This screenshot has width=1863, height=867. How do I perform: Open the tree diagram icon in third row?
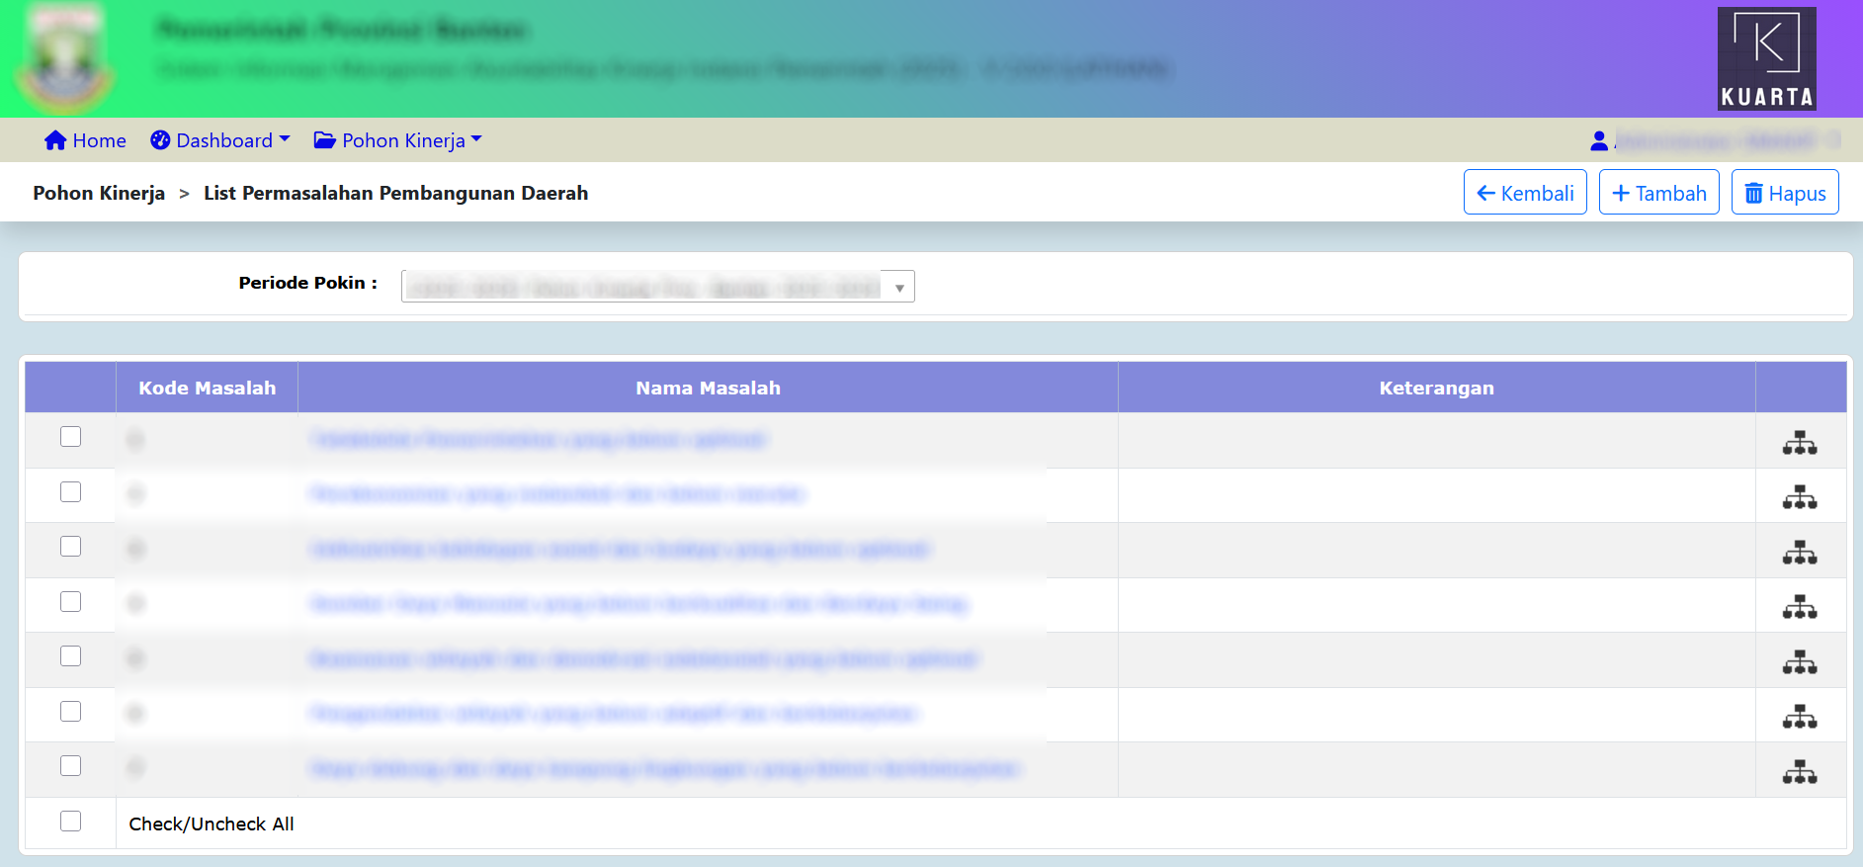pos(1799,553)
